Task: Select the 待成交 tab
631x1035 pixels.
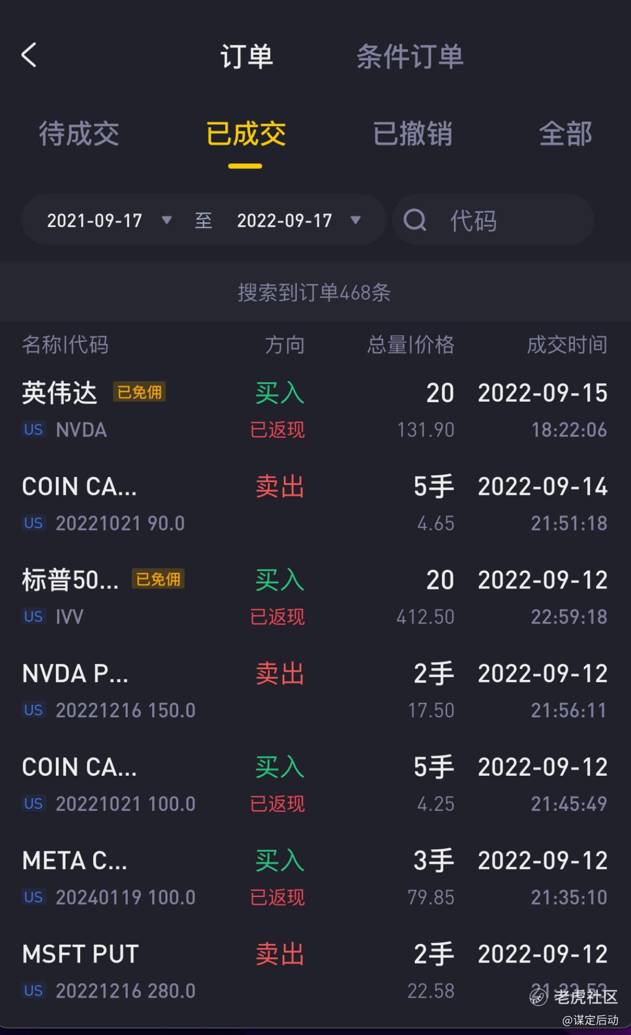Action: (79, 134)
